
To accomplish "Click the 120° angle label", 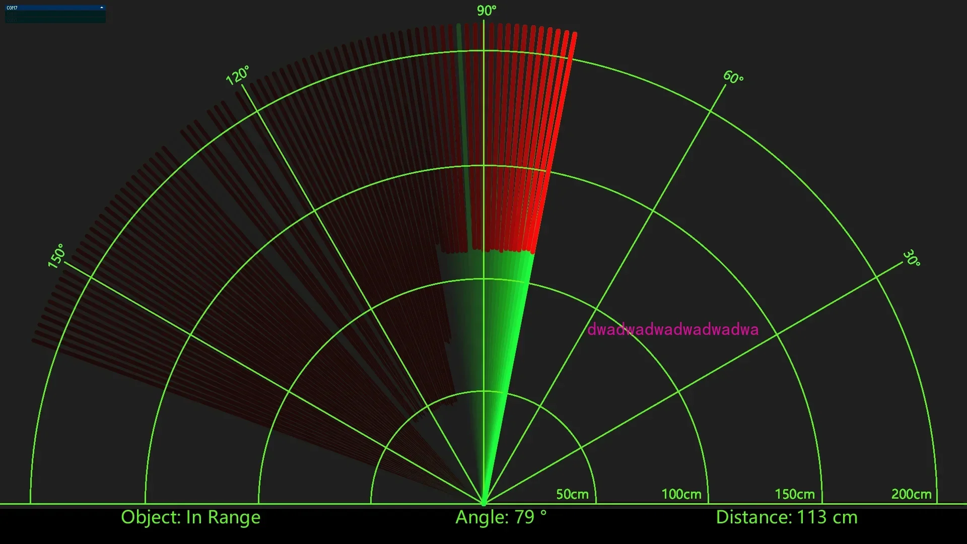I will point(237,76).
